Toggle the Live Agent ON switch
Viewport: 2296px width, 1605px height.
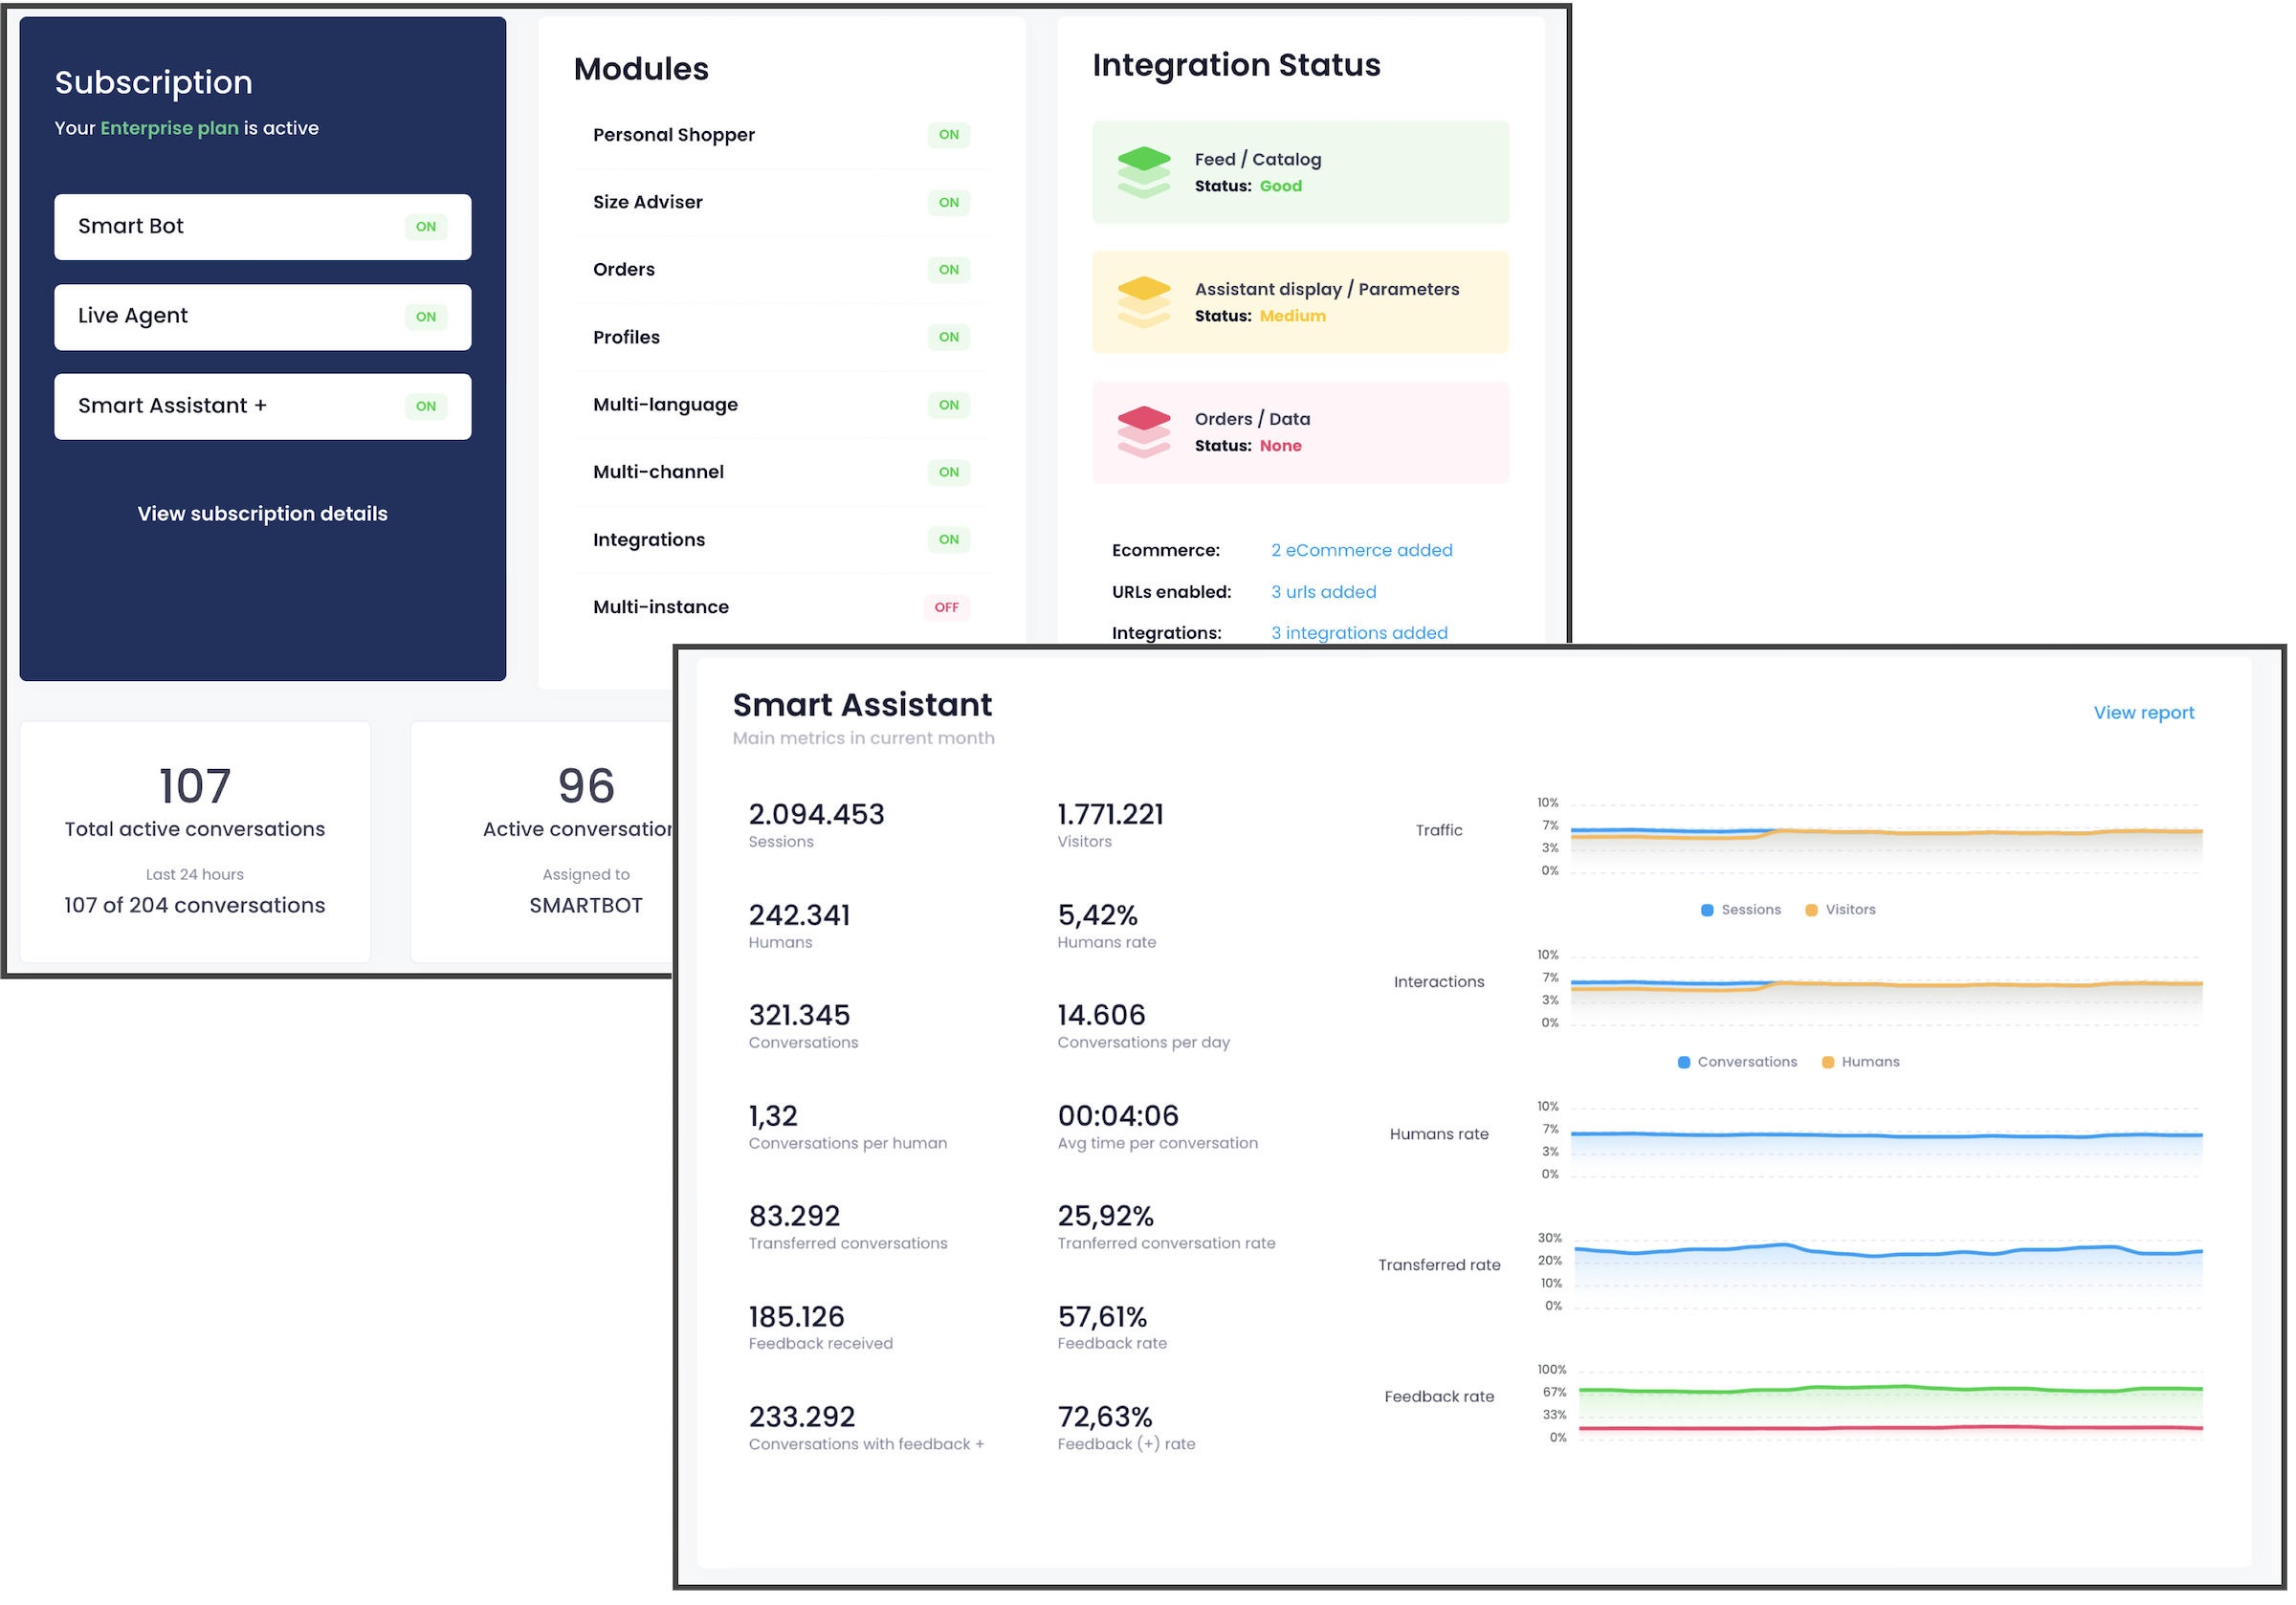coord(426,317)
